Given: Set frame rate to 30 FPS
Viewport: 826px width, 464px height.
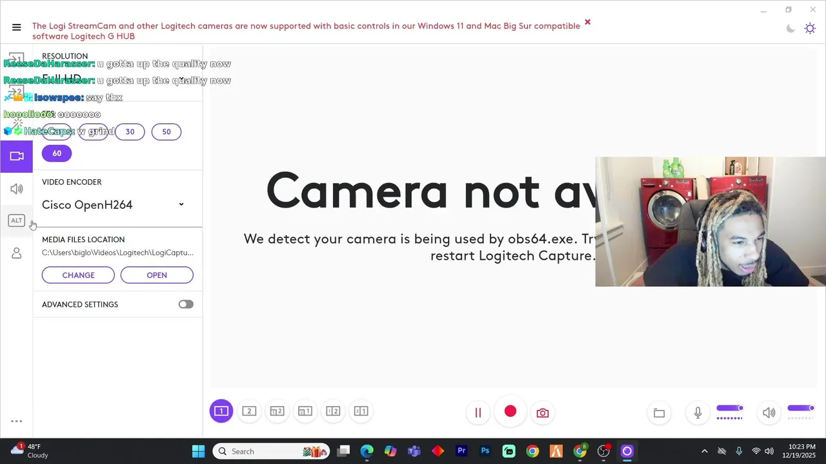Looking at the screenshot, I should pos(130,131).
